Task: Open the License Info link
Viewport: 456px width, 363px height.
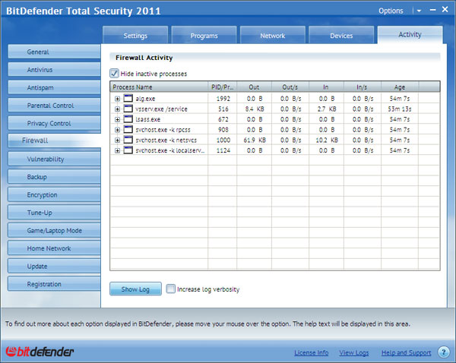Action: [x=311, y=352]
